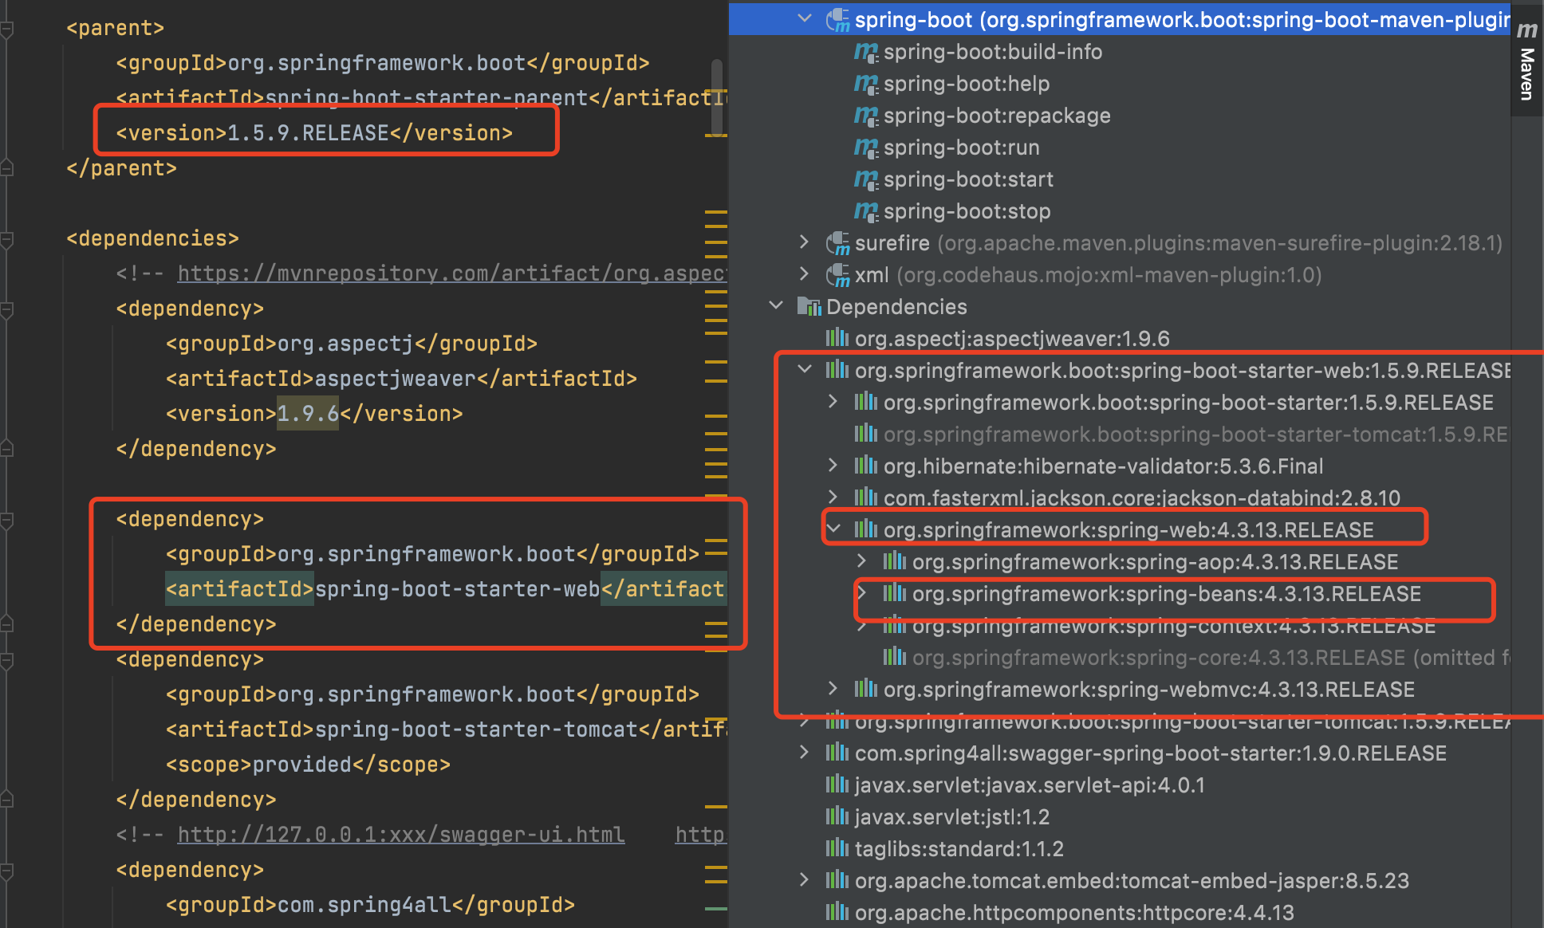Expand the surefire plugin node
The image size is (1544, 928).
coord(804,242)
